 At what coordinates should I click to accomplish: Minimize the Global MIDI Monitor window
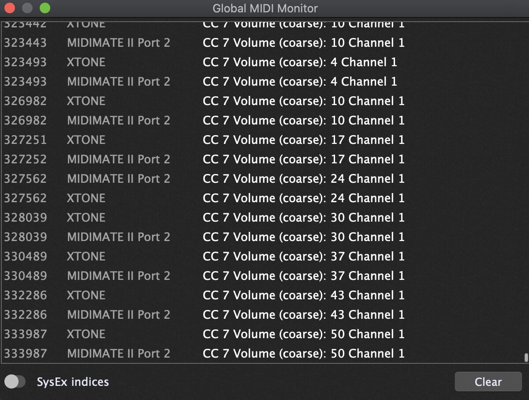click(27, 8)
